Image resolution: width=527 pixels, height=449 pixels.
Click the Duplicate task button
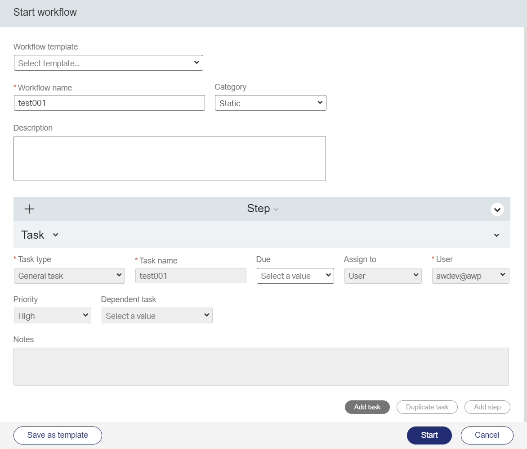427,407
